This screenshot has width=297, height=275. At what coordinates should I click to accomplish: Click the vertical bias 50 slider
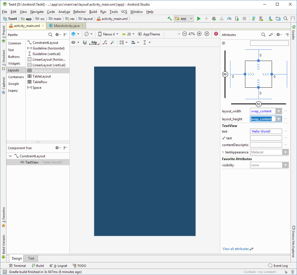[225, 74]
